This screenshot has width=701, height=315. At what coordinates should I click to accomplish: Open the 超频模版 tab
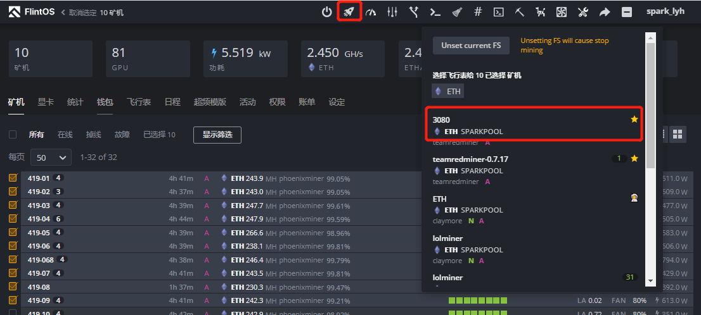point(210,102)
